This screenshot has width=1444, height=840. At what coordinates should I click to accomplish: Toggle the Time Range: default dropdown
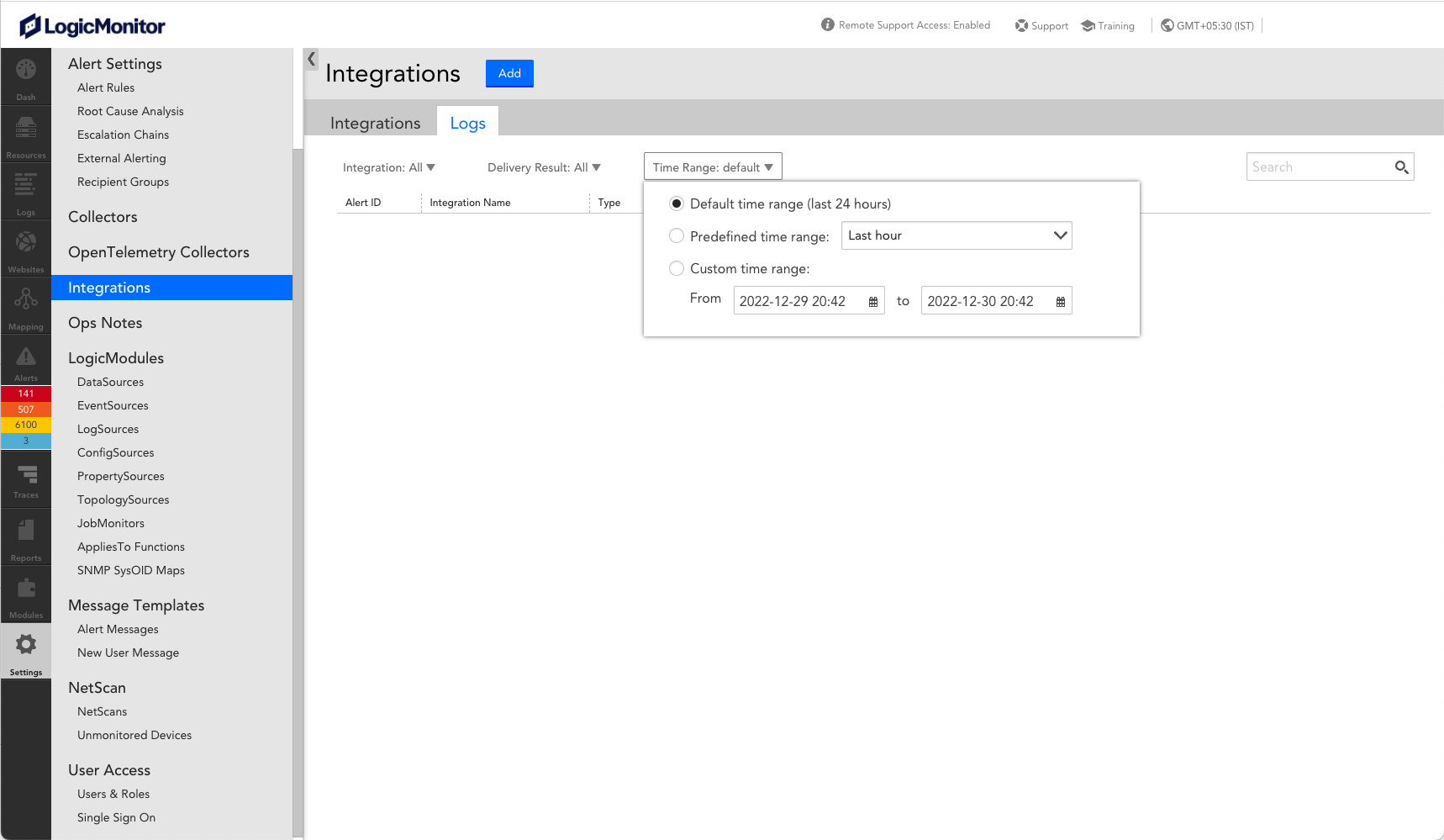point(713,166)
